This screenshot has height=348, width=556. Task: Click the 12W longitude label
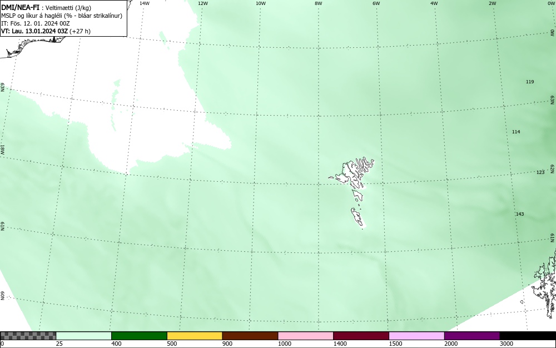pyautogui.click(x=202, y=3)
